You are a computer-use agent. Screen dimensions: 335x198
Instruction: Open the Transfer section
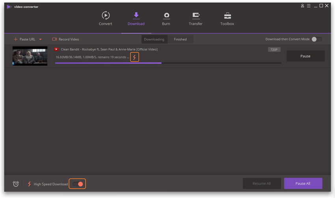tap(195, 19)
